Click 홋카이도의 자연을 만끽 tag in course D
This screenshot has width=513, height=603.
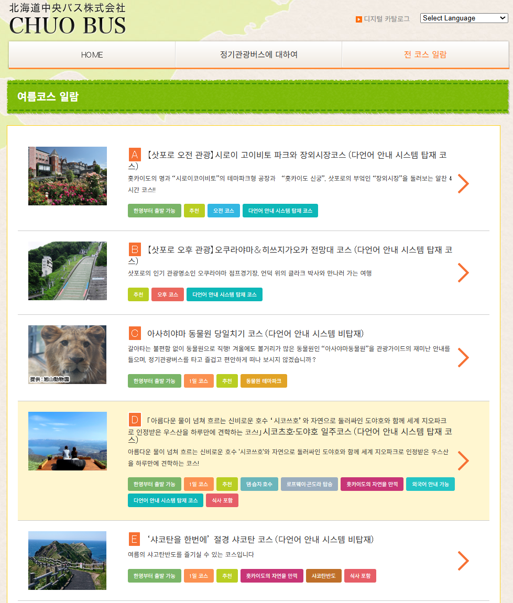372,484
